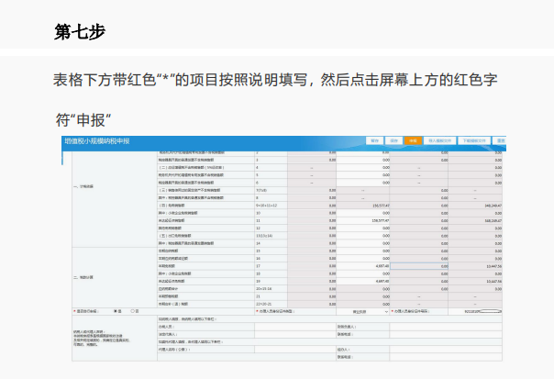Viewport: 554px width, 379px height.
Task: Click the 办理人员身份证件号码 input field
Action: pos(475,311)
